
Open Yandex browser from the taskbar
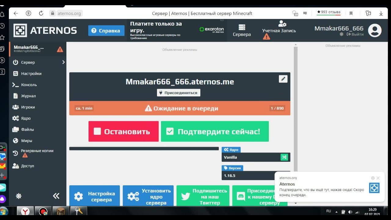tap(25, 211)
